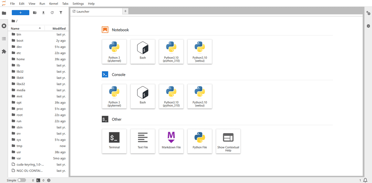Open the File Browser sidebar tab
372x183 pixels.
[4, 13]
